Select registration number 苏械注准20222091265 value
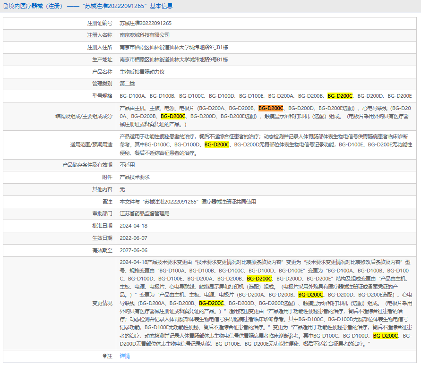This screenshot has height=365, width=421. tap(146, 23)
